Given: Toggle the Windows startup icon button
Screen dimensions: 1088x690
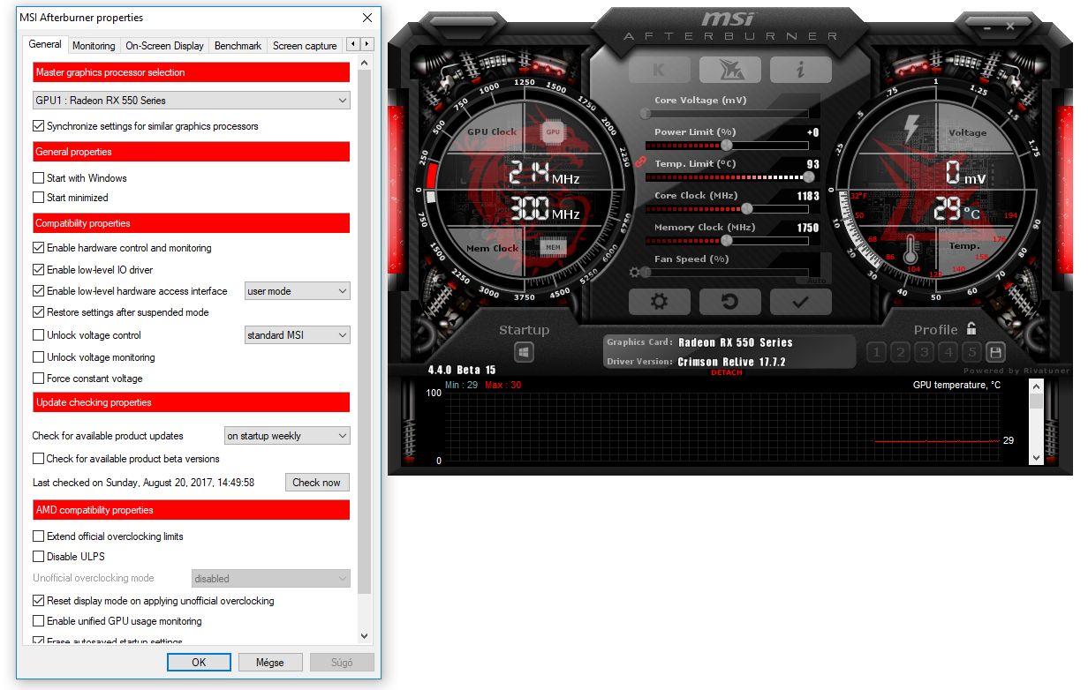Looking at the screenshot, I should pyautogui.click(x=524, y=353).
